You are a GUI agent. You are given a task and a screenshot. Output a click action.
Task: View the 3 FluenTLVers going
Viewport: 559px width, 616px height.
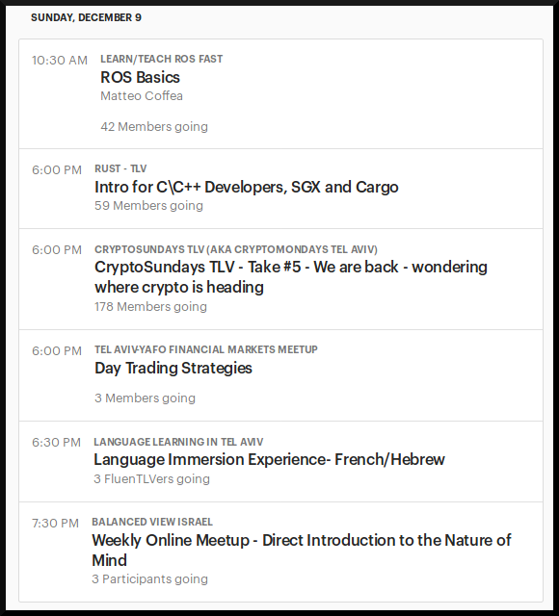point(152,479)
